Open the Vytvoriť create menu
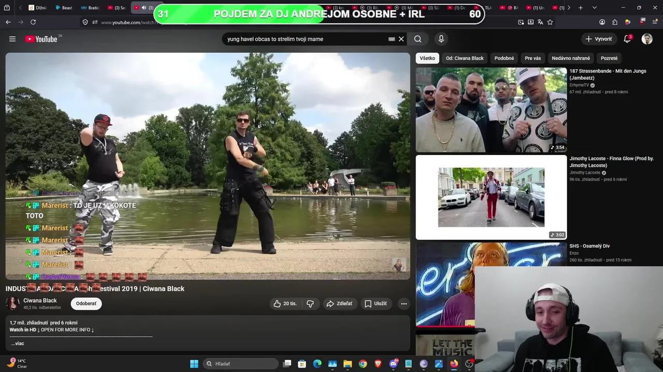Screen dimensions: 663x372 pos(599,39)
